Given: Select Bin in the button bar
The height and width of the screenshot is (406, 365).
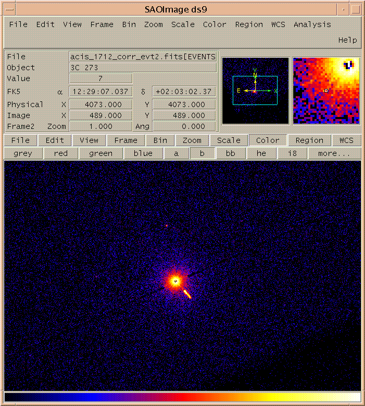Looking at the screenshot, I should 160,140.
